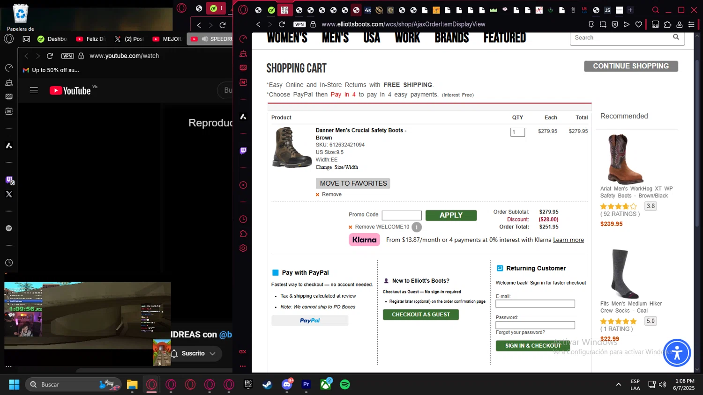Open GX Cleaner in front Opera sidebar

point(243,53)
